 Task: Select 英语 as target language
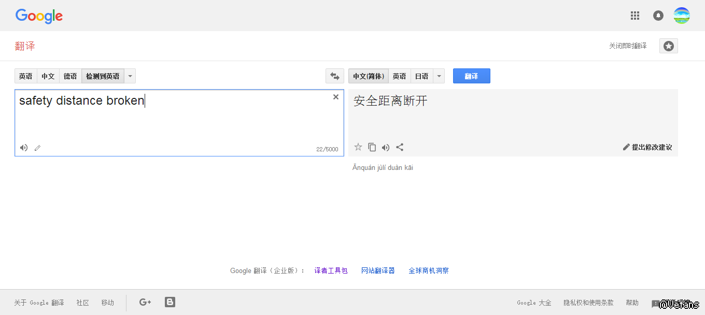(400, 76)
